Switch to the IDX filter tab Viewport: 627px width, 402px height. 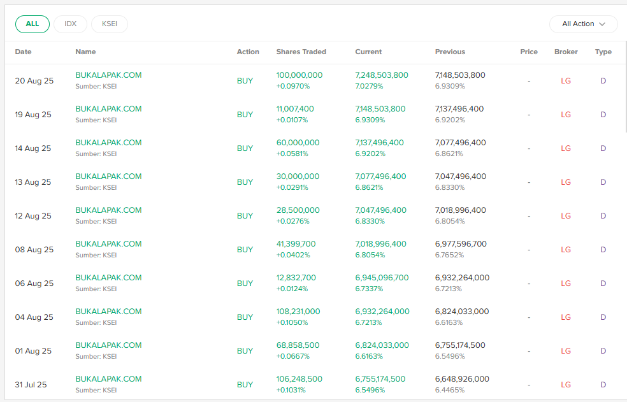(70, 24)
